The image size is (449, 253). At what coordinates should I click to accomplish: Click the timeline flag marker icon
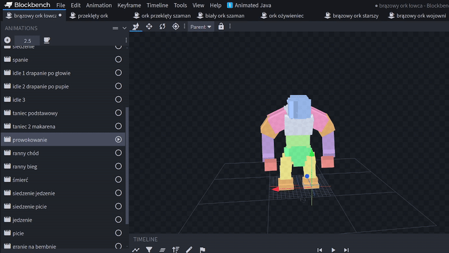(x=203, y=250)
